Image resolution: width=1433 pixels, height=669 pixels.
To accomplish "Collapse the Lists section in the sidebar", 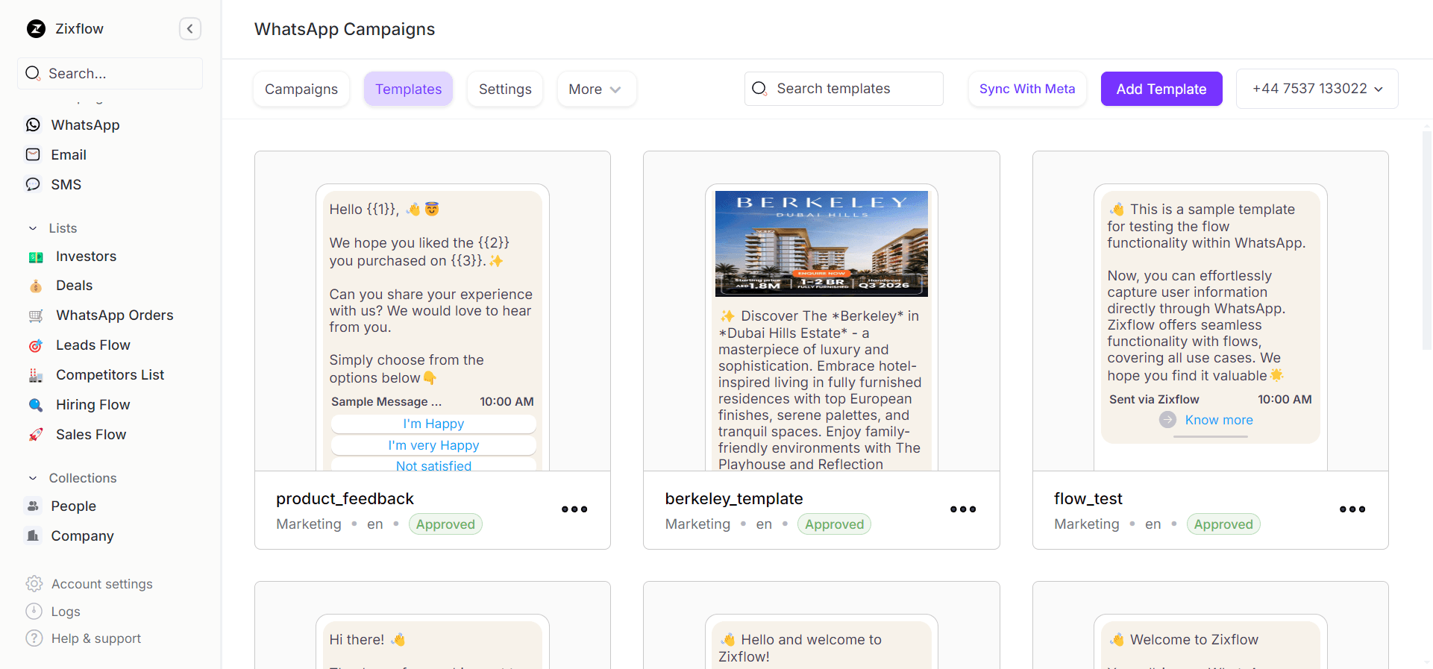I will pyautogui.click(x=33, y=228).
